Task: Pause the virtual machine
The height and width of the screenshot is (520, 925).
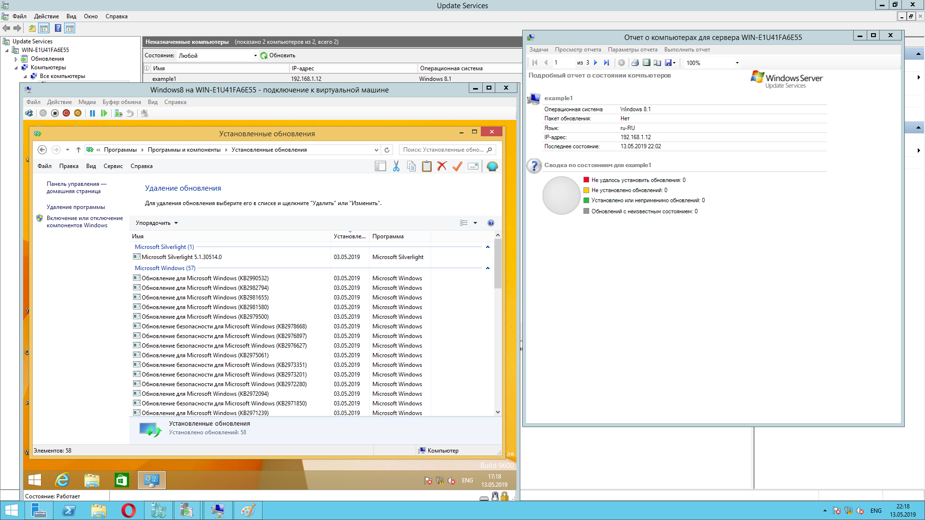Action: point(92,114)
